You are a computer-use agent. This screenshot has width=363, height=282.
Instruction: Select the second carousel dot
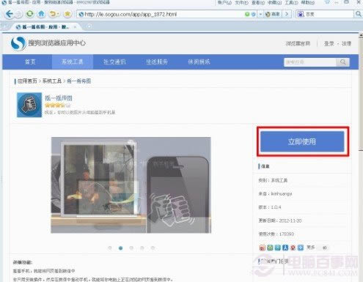(x=120, y=248)
